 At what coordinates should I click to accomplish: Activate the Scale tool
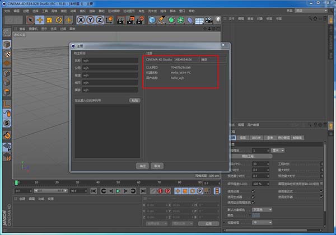[x=49, y=20]
